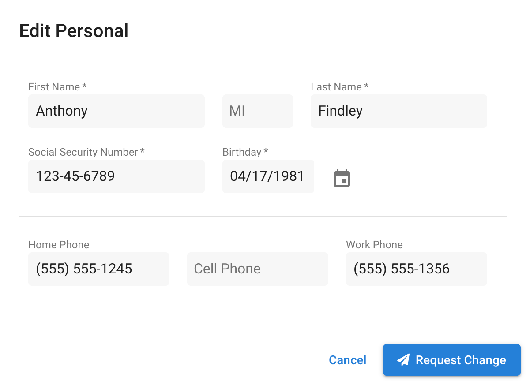Viewport: 526px width, 381px height.
Task: Edit the Birthday date field 04/17/1981
Action: [x=268, y=176]
